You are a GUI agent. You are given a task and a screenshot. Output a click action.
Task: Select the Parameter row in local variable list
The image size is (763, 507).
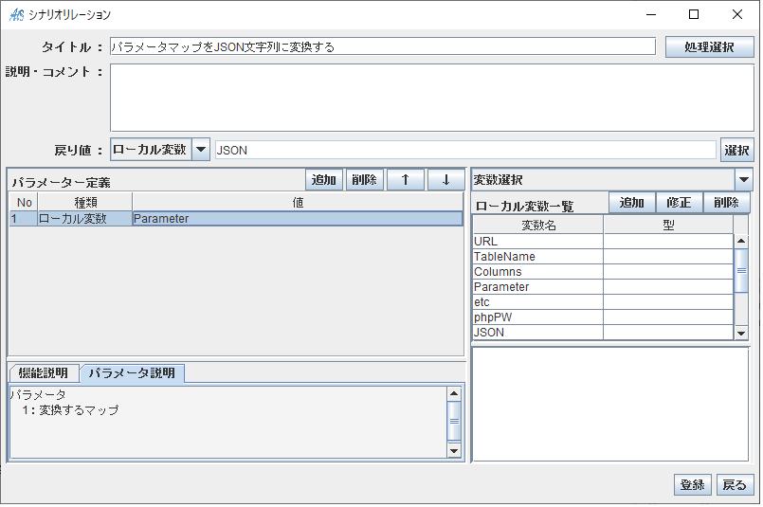[603, 286]
